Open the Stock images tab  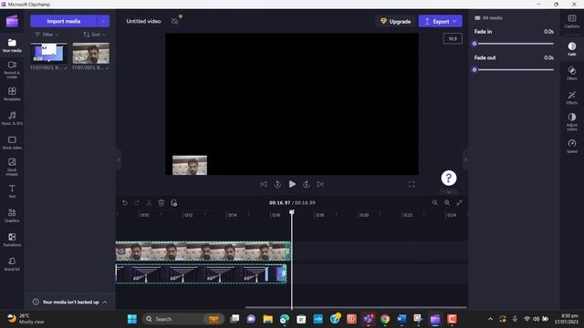pos(12,167)
